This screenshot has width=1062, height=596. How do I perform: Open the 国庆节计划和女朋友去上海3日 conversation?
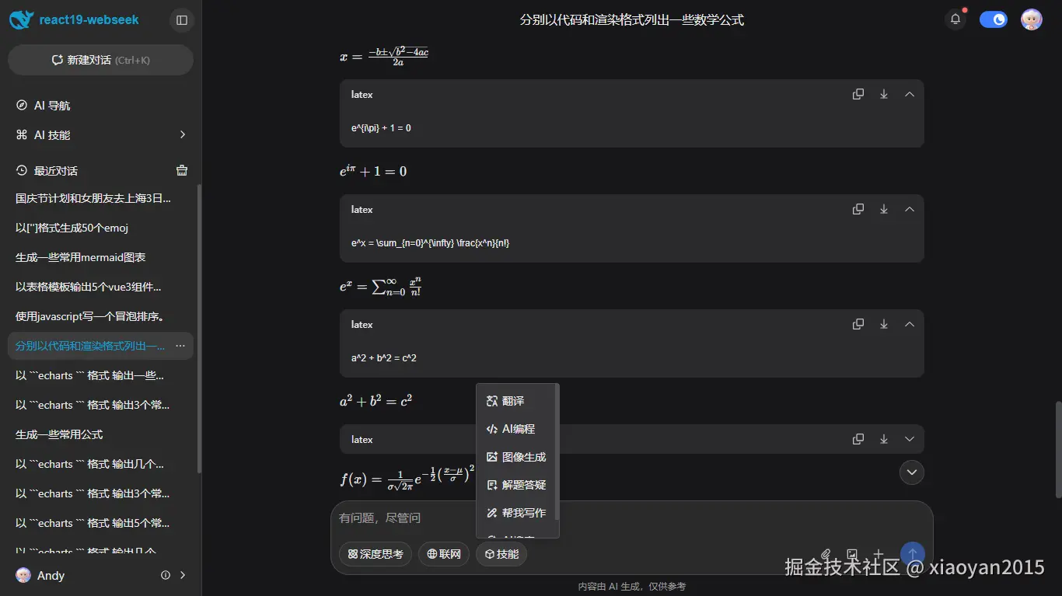100,198
